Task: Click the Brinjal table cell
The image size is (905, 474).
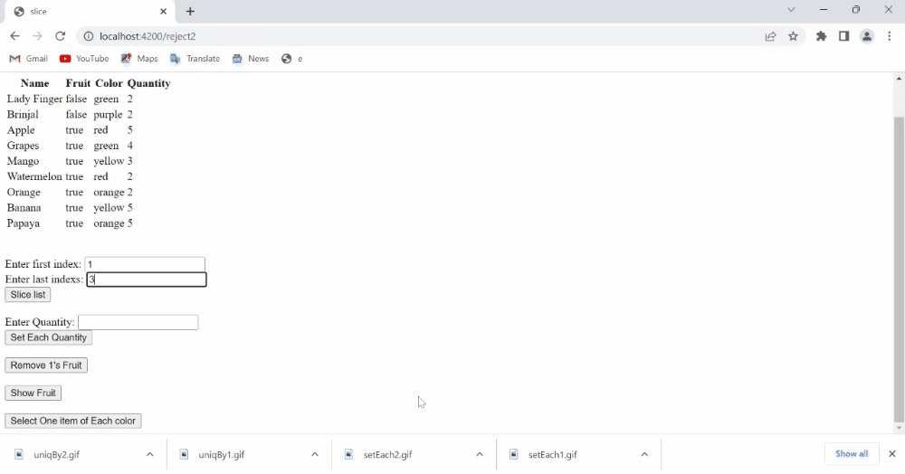Action: [23, 115]
